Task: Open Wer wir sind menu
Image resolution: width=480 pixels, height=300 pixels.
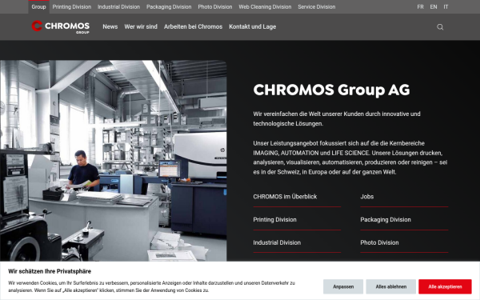Action: click(141, 26)
